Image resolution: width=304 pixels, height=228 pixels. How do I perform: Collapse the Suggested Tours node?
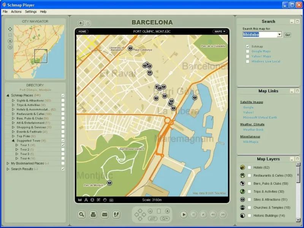click(13, 141)
